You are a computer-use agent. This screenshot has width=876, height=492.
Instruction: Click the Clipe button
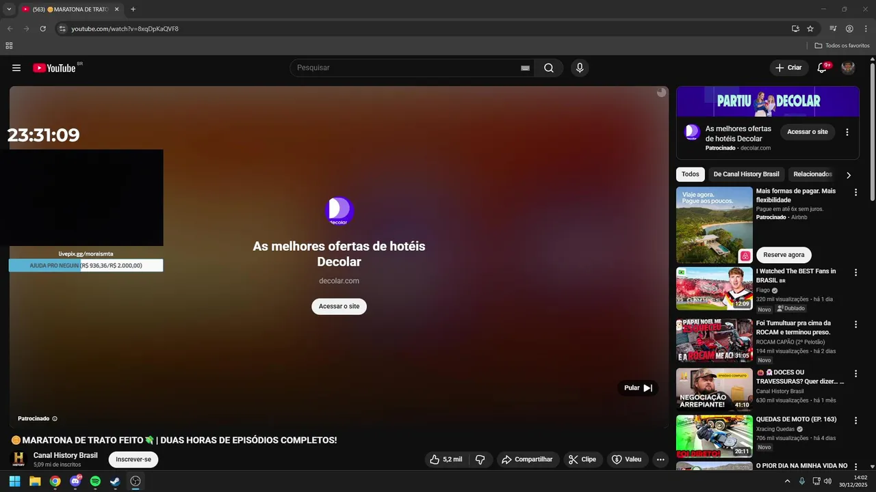tap(582, 459)
